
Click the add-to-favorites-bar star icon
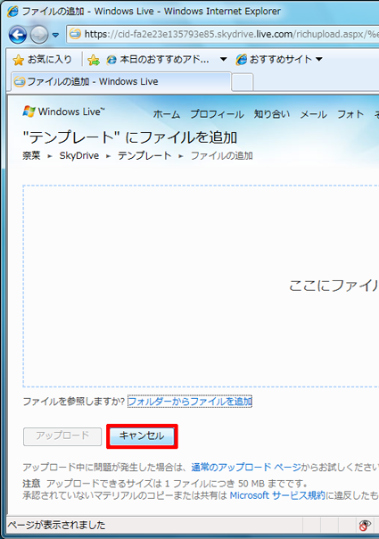coord(94,60)
